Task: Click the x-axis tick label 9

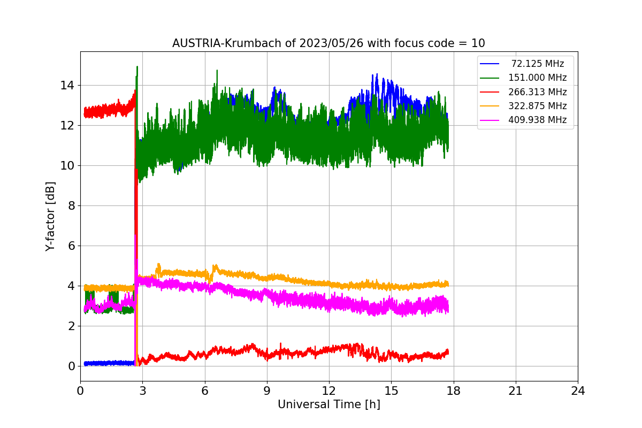Action: click(267, 391)
